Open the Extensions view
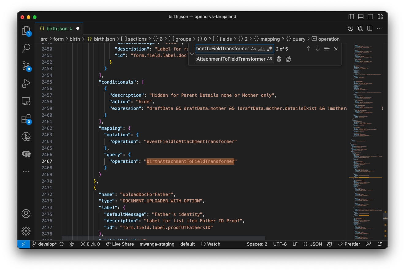Viewport: 405px width, 271px height. coord(26,119)
